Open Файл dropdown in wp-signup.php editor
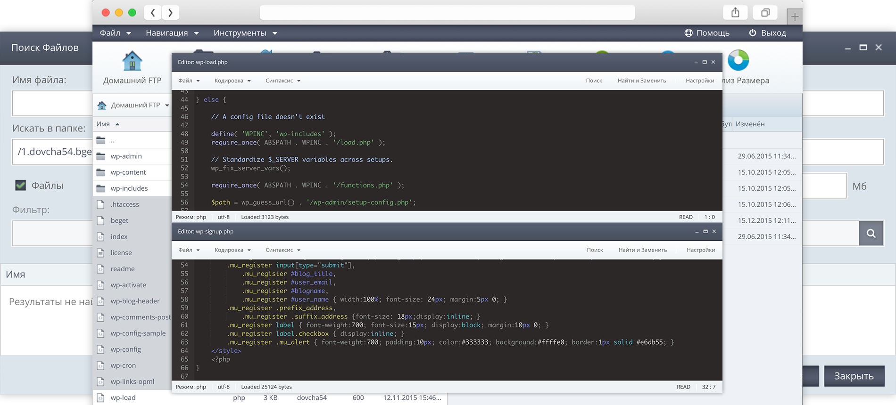Viewport: 896px width, 405px height. (x=189, y=250)
